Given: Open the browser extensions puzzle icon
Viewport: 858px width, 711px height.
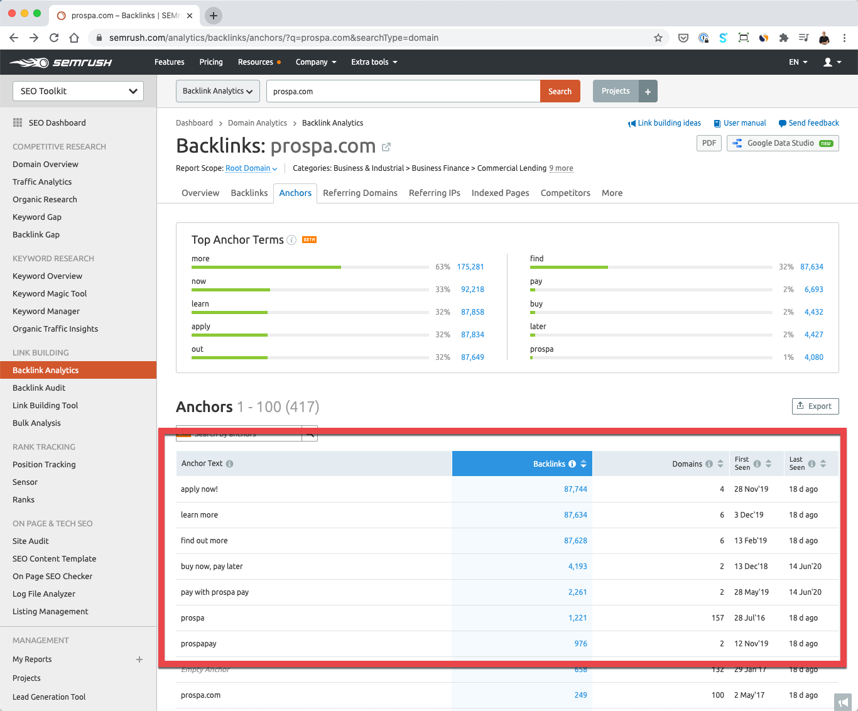Looking at the screenshot, I should 783,38.
